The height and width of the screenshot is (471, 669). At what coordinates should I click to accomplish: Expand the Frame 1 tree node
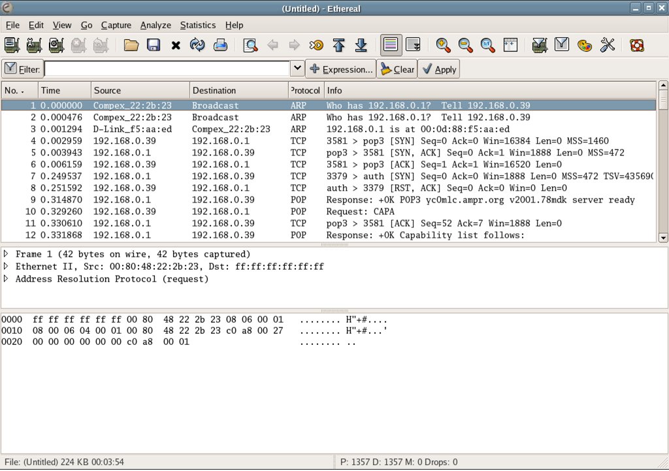point(6,254)
